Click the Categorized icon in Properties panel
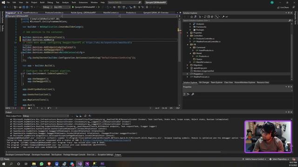The width and height of the screenshot is (298, 167). click(184, 94)
